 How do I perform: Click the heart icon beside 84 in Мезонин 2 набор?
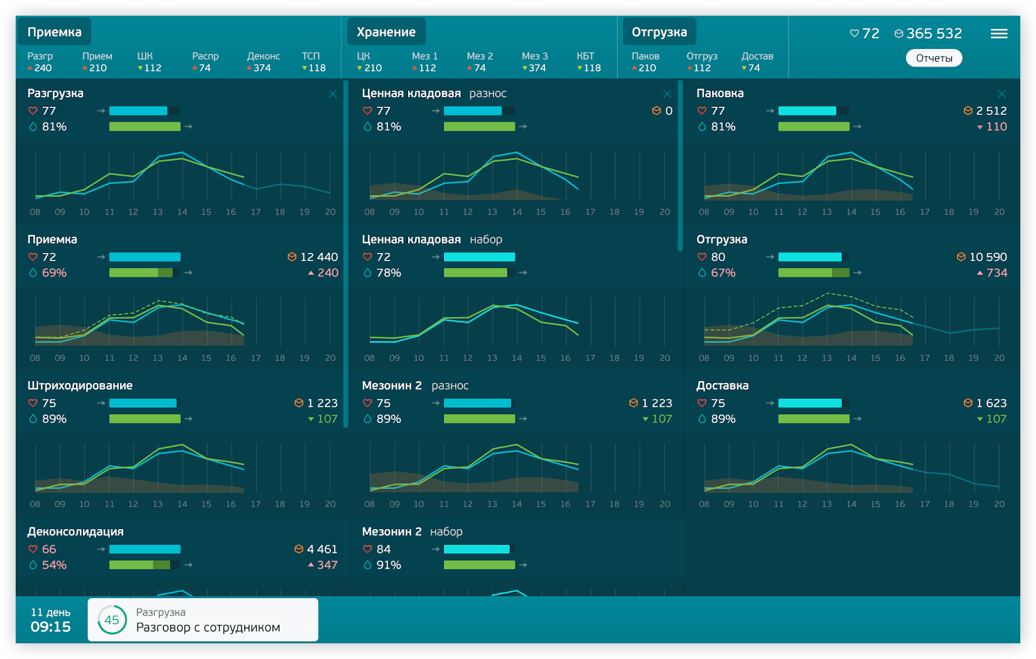click(x=367, y=549)
